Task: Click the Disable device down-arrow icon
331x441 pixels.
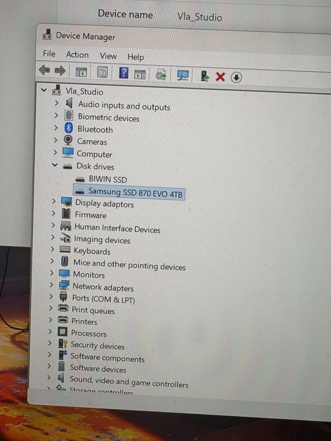Action: tap(236, 77)
